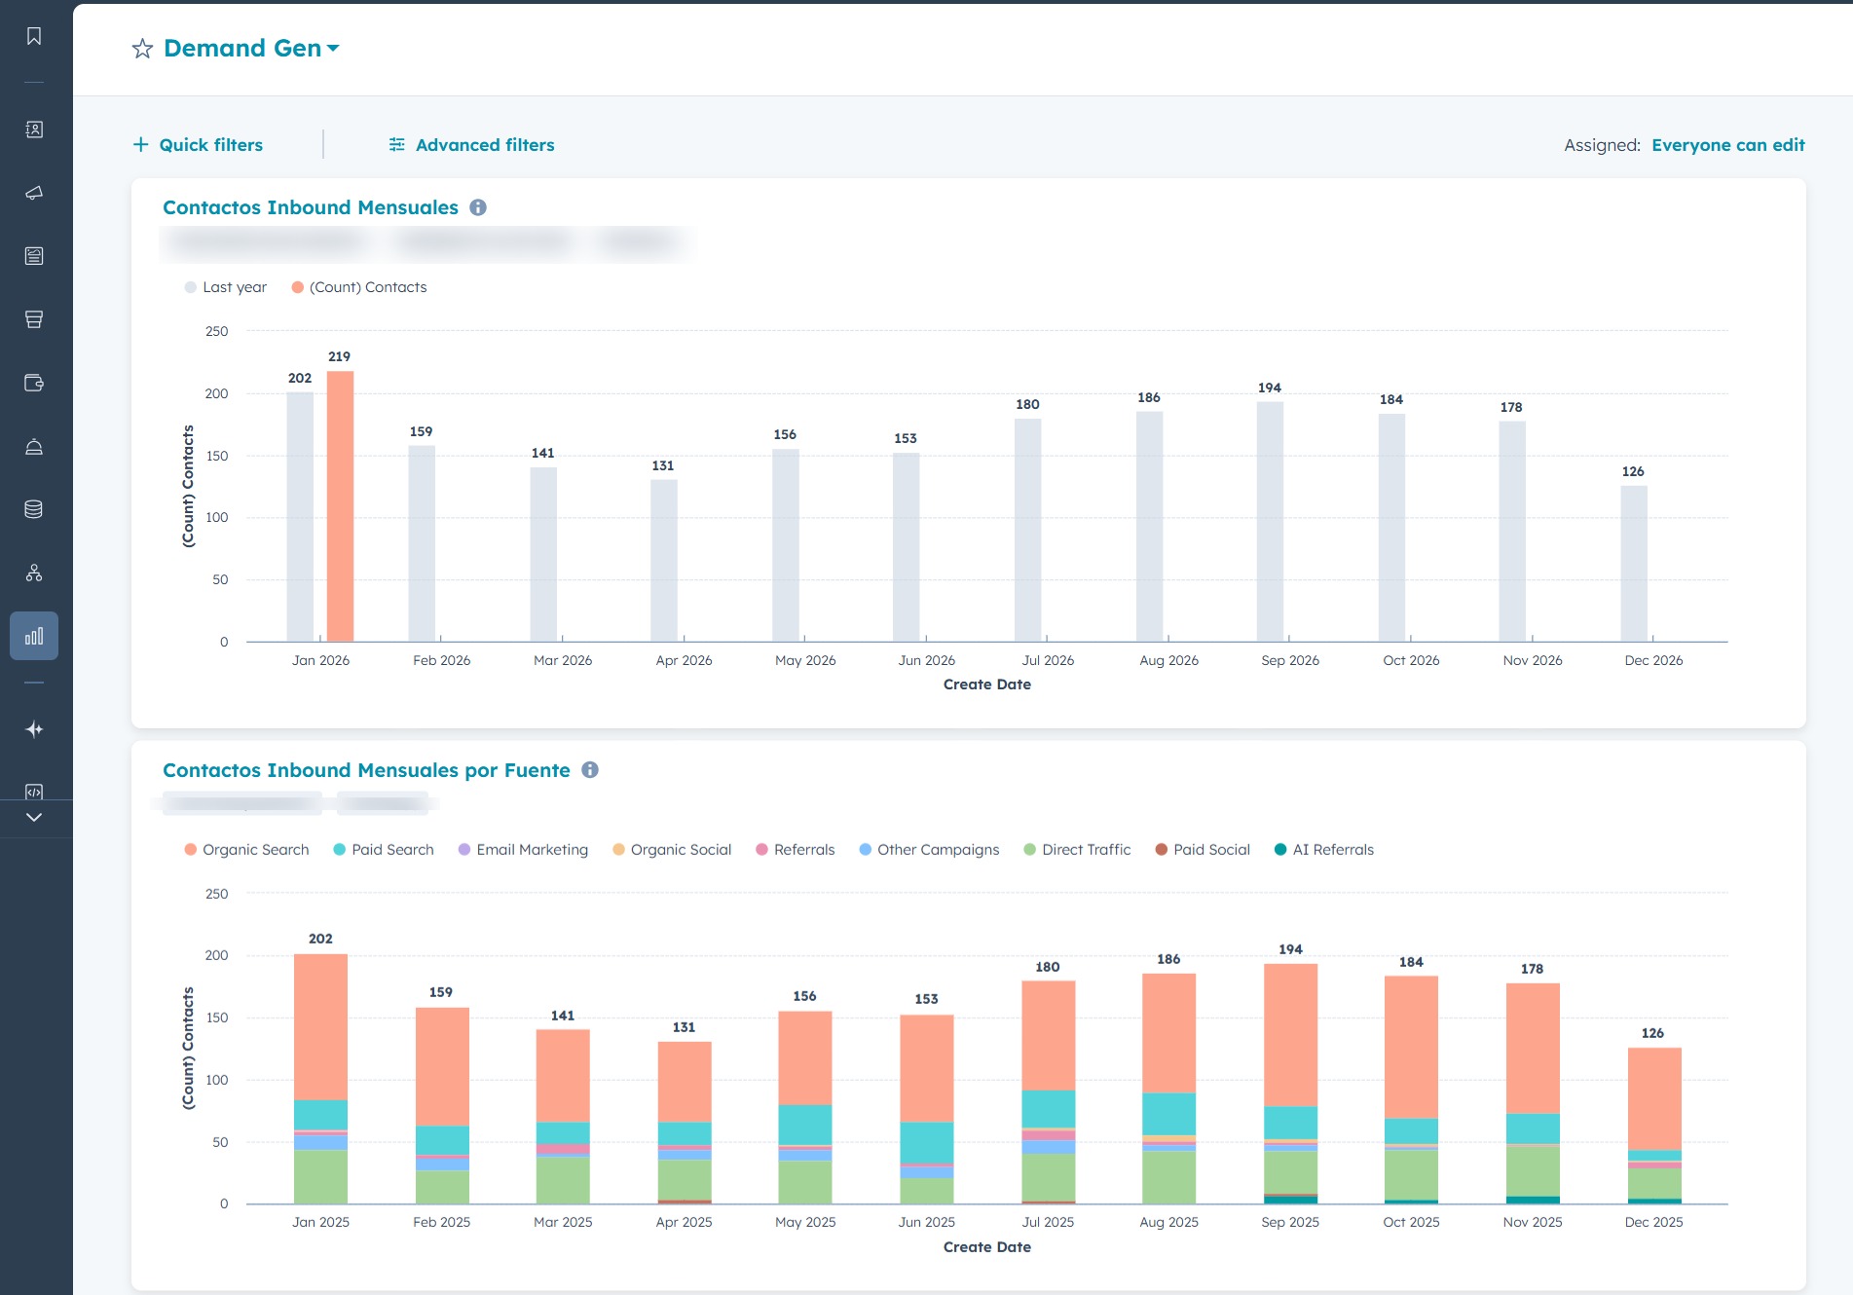This screenshot has width=1853, height=1295.
Task: Toggle the Last year legend series
Action: (x=226, y=287)
